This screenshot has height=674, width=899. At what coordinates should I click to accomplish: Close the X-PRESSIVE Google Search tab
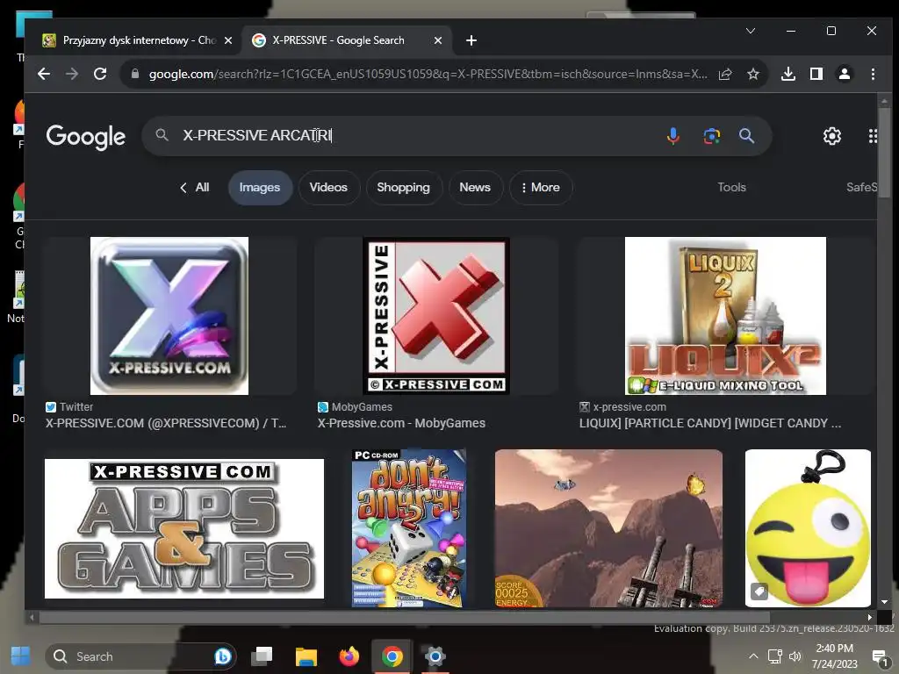(438, 40)
